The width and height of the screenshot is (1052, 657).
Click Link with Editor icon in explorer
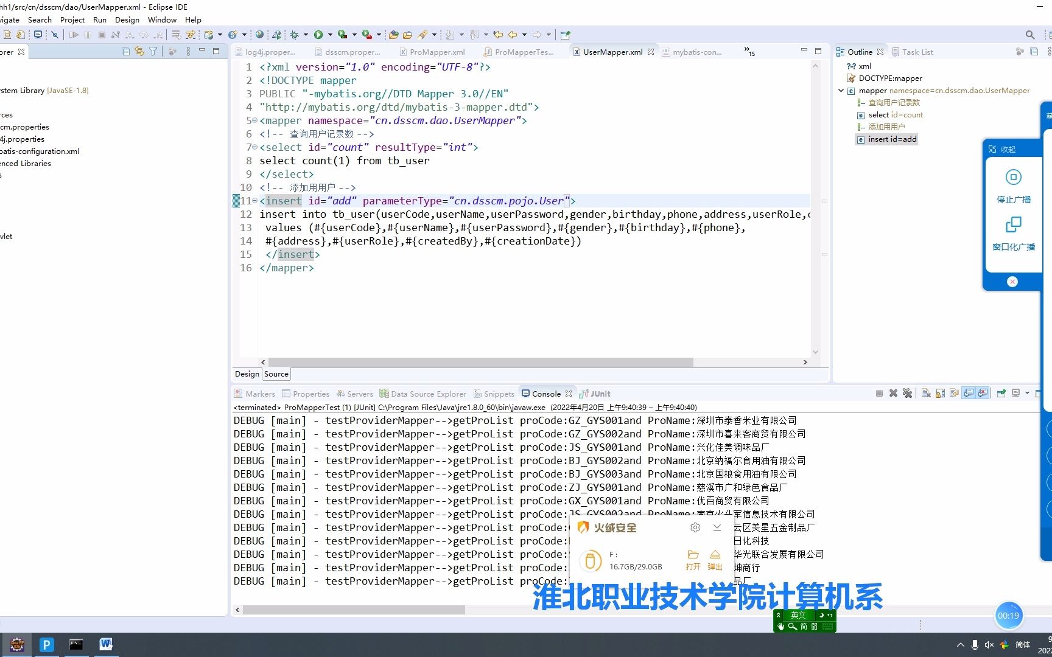(x=139, y=52)
